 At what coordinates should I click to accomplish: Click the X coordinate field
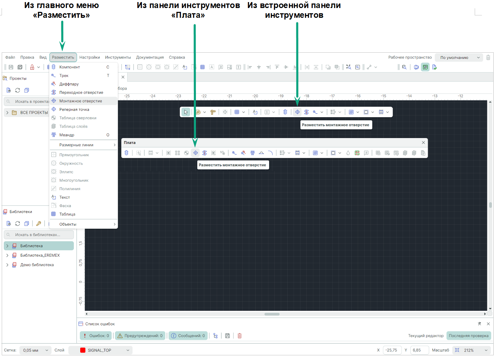pyautogui.click(x=392, y=350)
